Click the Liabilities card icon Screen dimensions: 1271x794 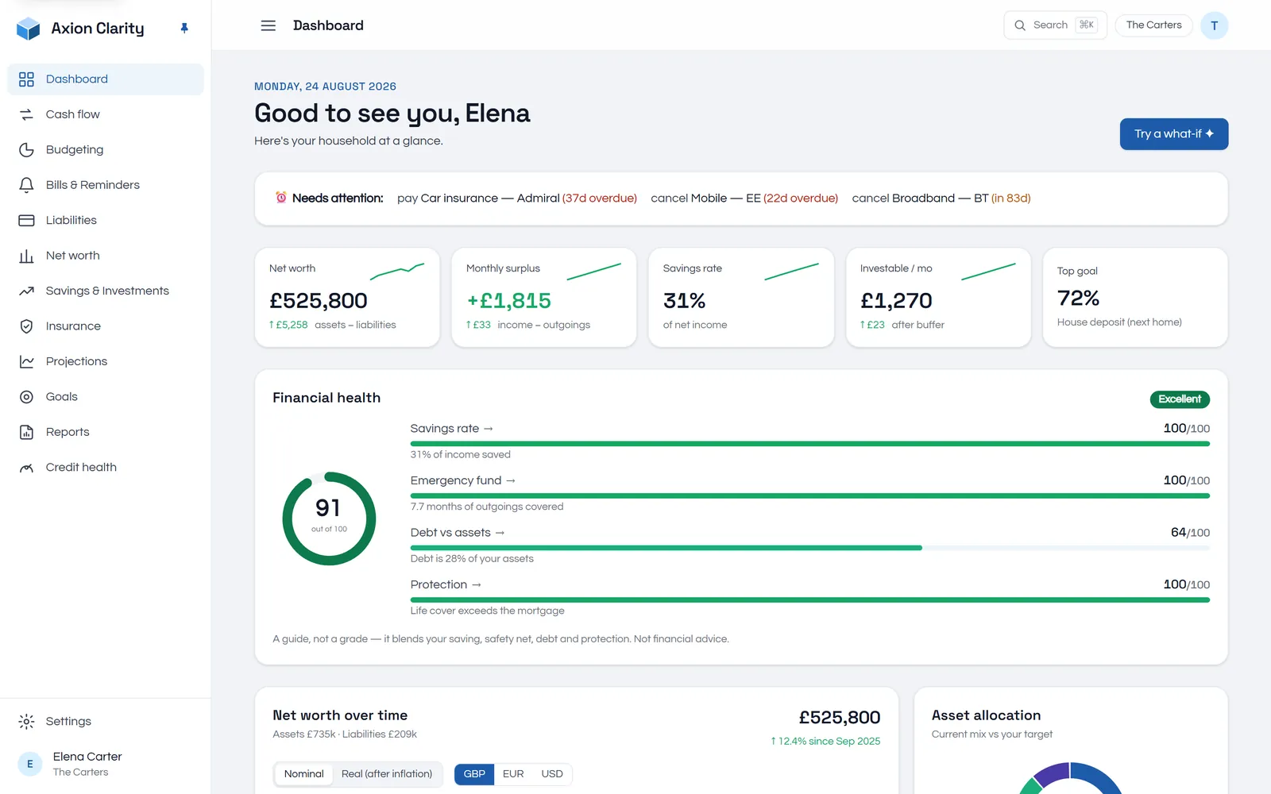(26, 220)
